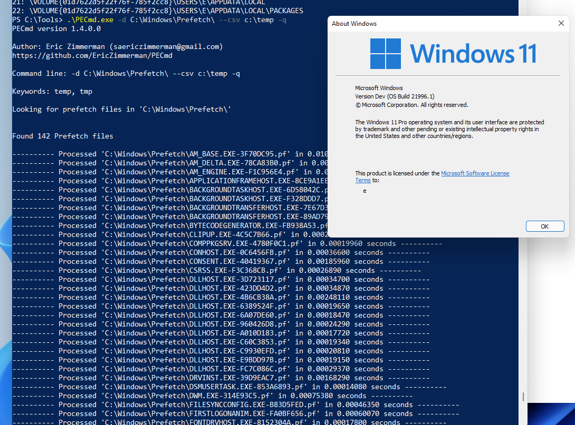The height and width of the screenshot is (425, 575).
Task: Click the DLLHOST.EXE-C60C3853.pf row
Action: pos(221,342)
